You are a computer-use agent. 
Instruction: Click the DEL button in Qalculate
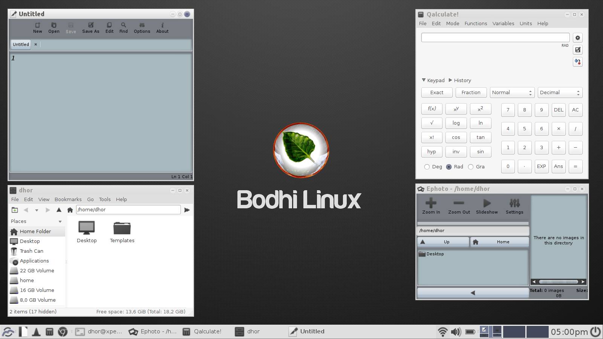(559, 110)
